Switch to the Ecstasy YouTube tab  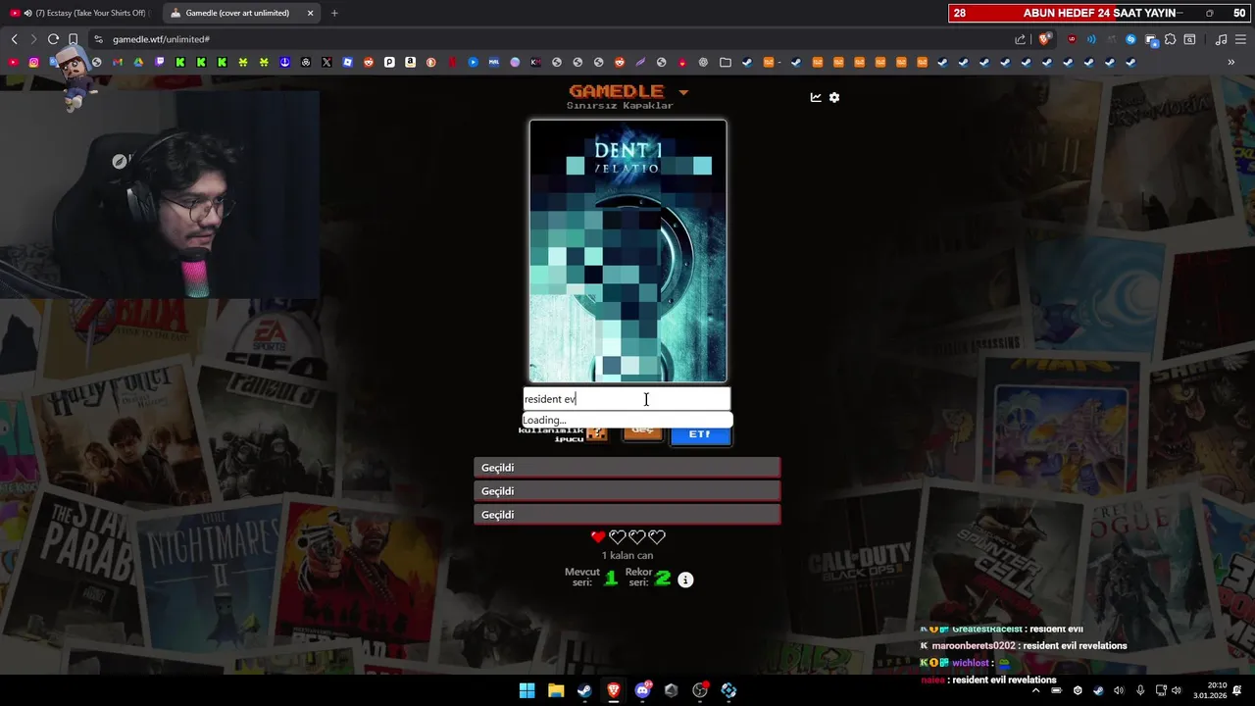tap(80, 13)
